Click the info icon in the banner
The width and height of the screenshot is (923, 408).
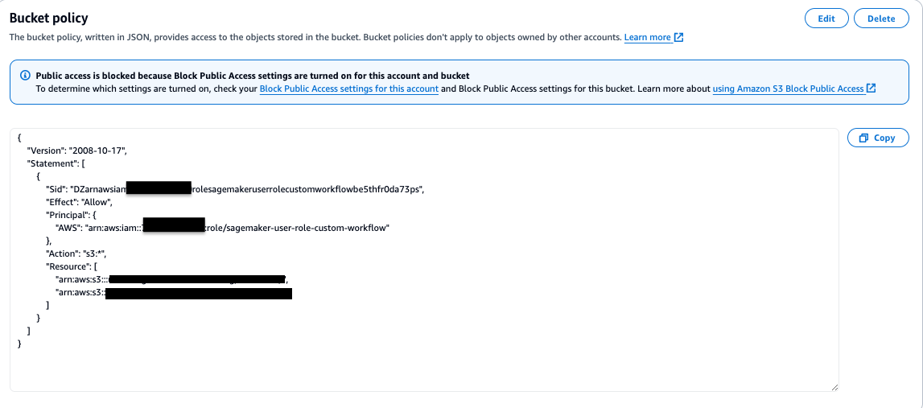25,76
